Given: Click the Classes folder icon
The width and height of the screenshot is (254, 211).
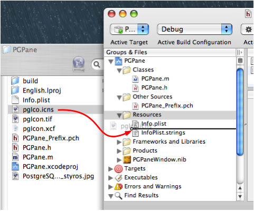Looking at the screenshot, I should [x=127, y=70].
